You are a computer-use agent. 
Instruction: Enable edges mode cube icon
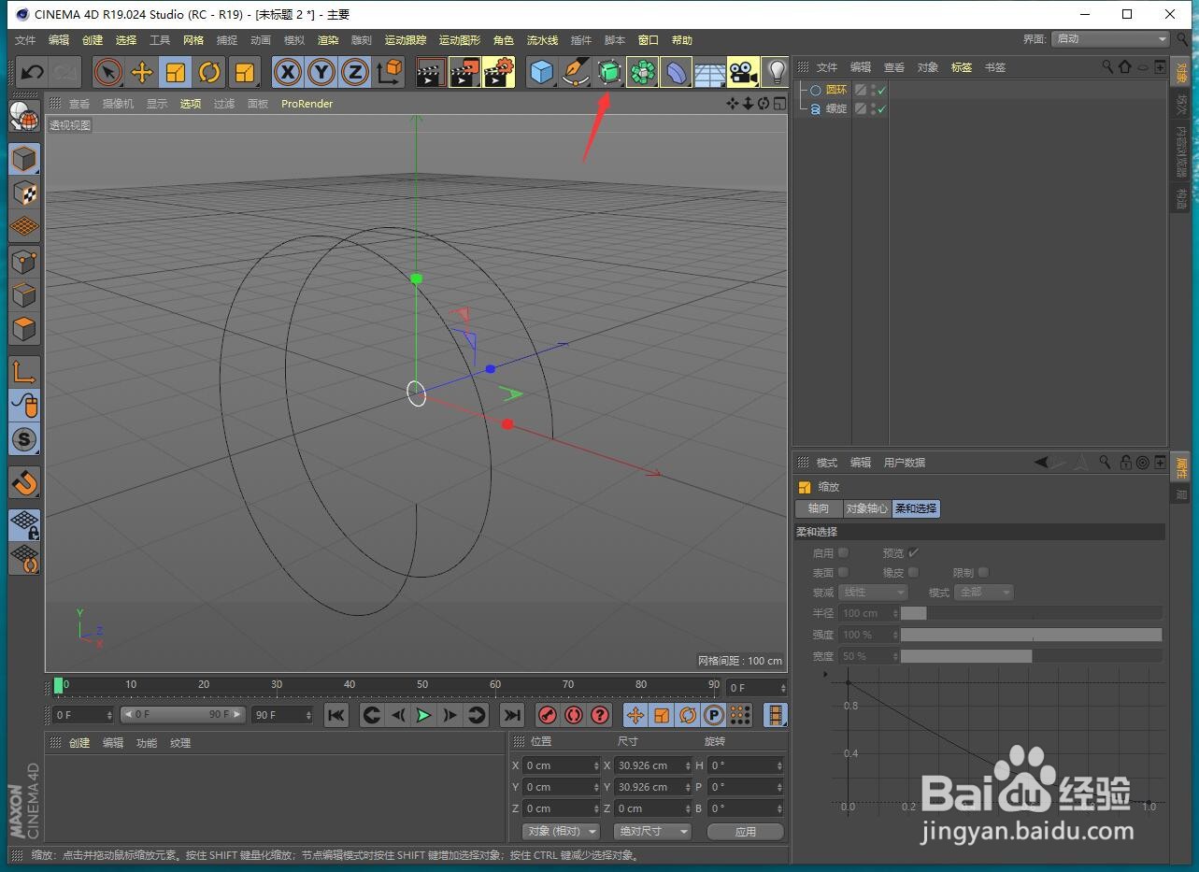click(x=24, y=295)
